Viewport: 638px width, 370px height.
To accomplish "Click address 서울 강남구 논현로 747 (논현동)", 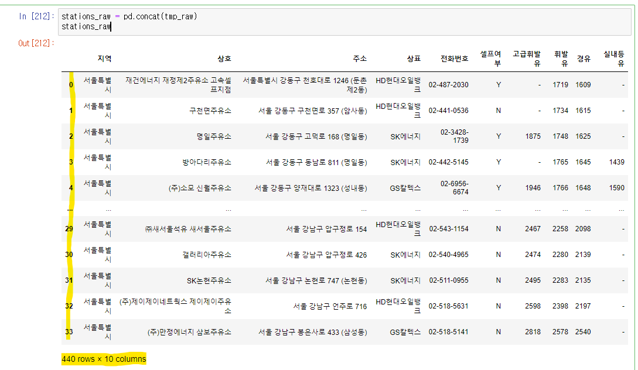I will (x=316, y=280).
